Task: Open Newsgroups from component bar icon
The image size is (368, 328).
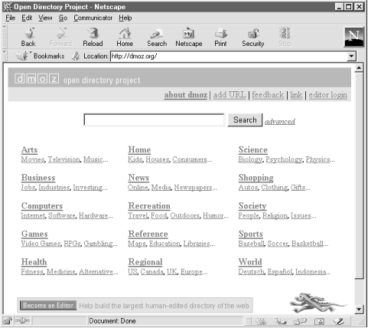Action: (300, 321)
